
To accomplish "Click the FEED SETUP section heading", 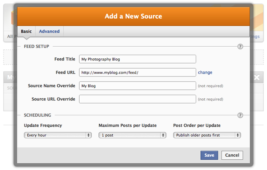I will [x=36, y=46].
